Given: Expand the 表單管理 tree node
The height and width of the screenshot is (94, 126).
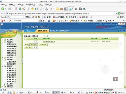Looking at the screenshot, I should [x=3, y=58].
